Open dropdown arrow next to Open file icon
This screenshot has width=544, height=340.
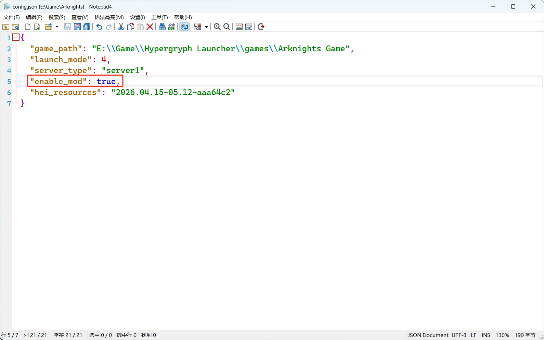[57, 27]
